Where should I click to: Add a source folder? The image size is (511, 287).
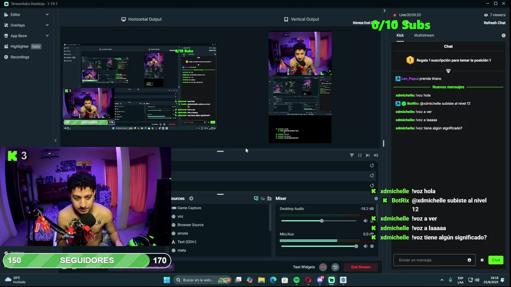269,199
